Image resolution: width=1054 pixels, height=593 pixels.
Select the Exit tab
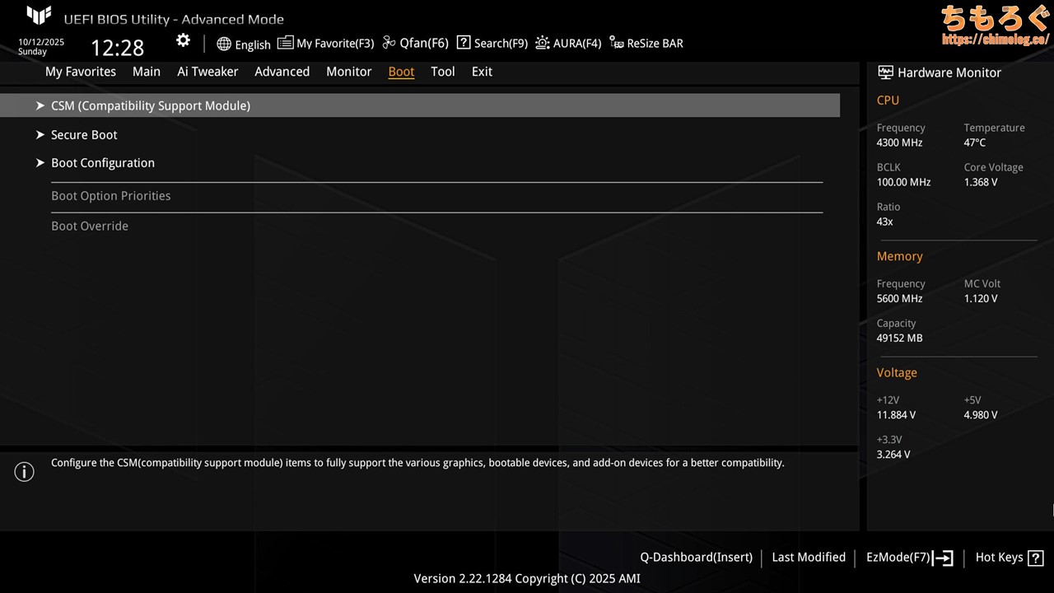pyautogui.click(x=482, y=72)
